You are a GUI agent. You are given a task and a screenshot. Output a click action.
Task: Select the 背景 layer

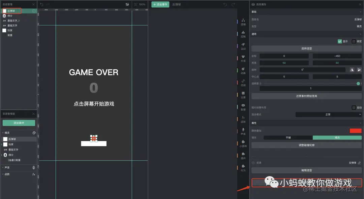coord(19,35)
